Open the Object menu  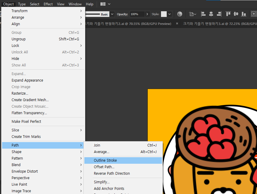click(9, 4)
